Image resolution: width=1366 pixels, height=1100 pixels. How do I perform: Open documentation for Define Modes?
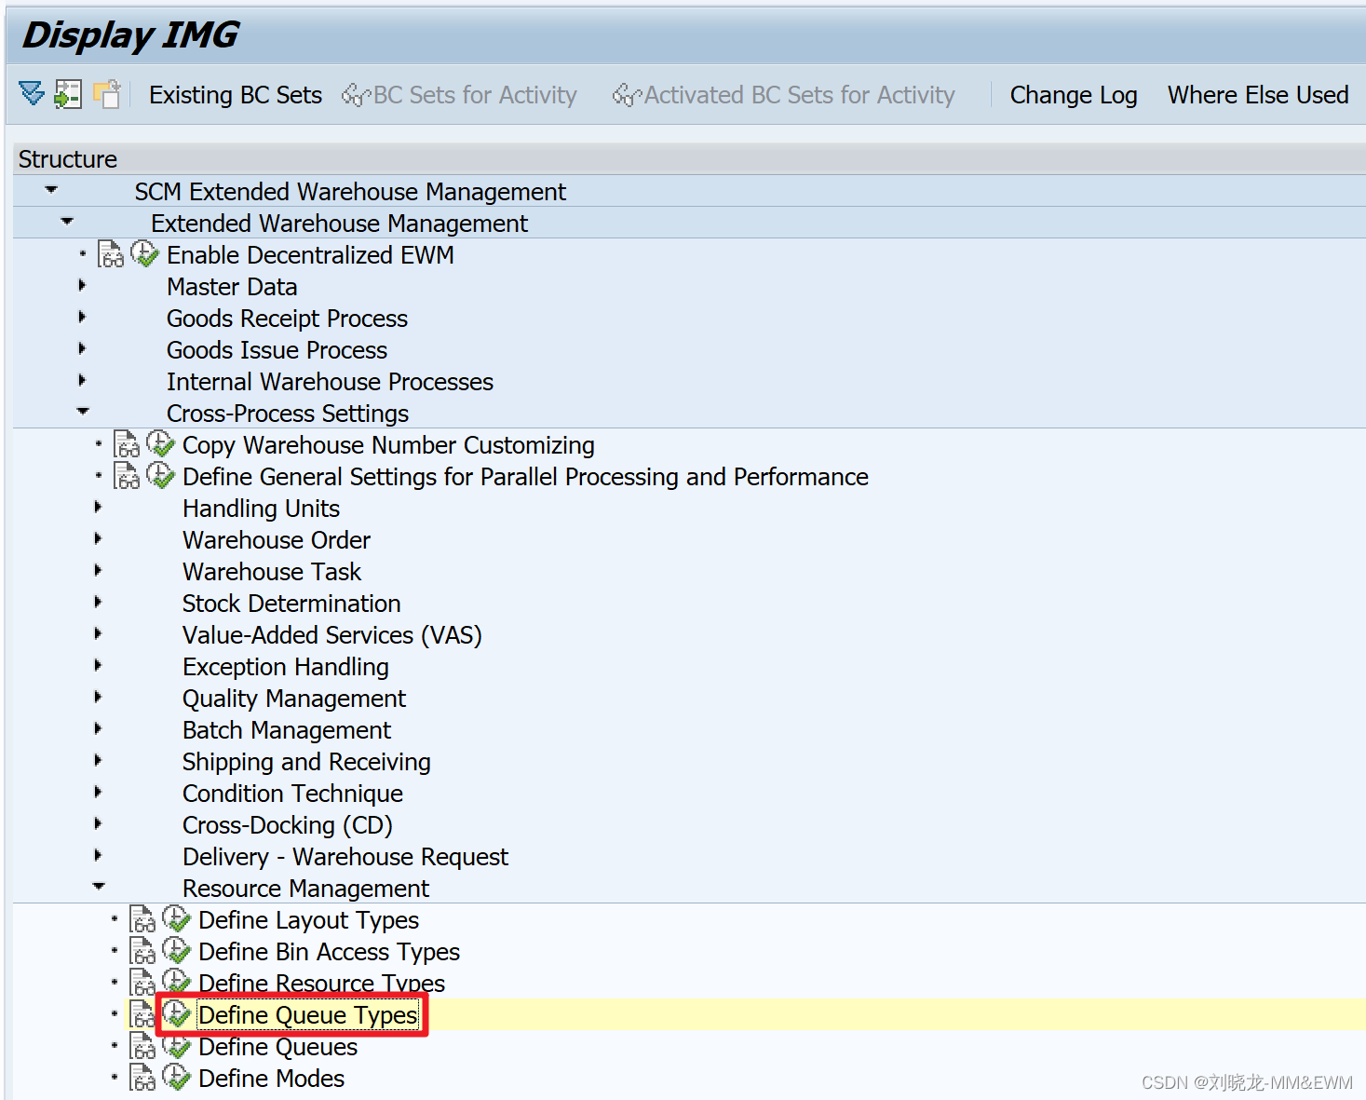[142, 1077]
